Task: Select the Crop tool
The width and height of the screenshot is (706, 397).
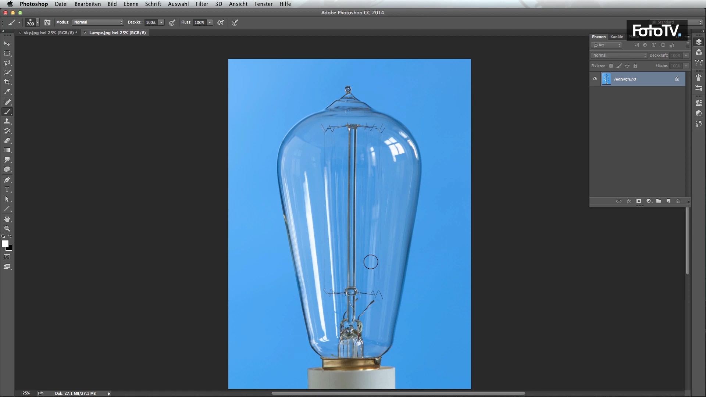Action: click(7, 82)
